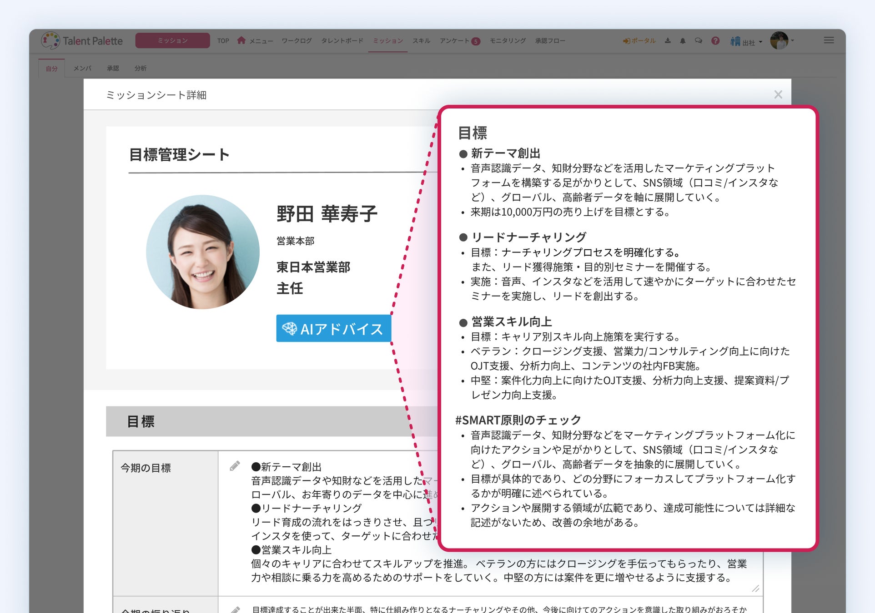Click the red help question mark
875x613 pixels.
[715, 41]
